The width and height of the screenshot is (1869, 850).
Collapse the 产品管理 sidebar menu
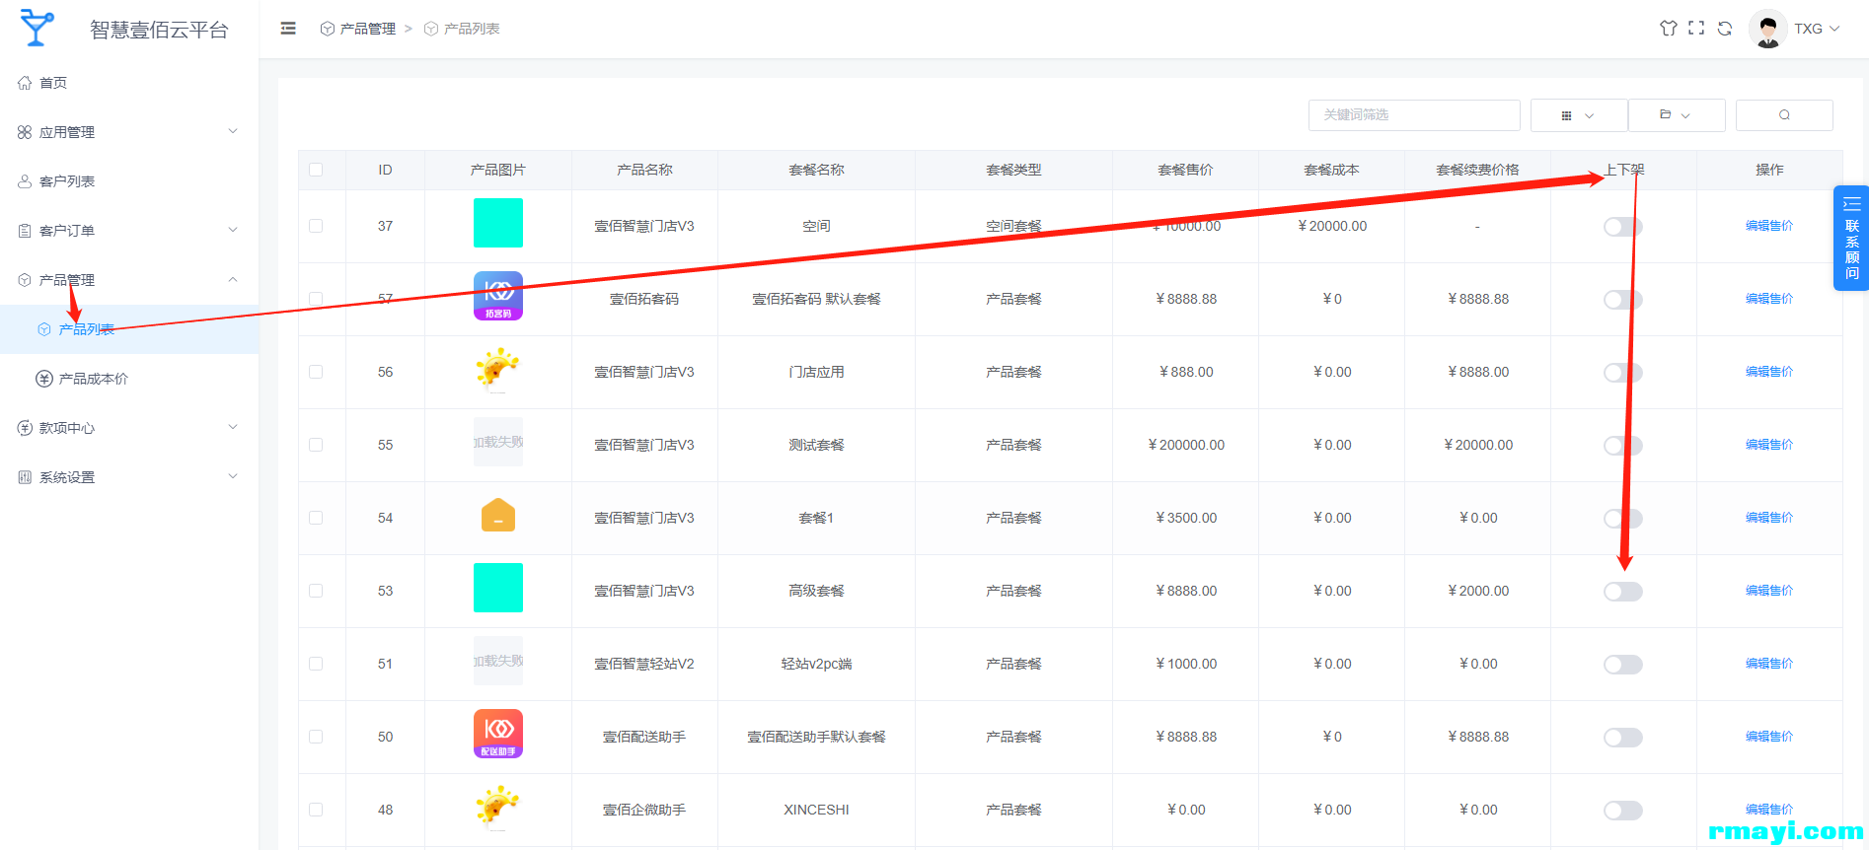pyautogui.click(x=129, y=280)
